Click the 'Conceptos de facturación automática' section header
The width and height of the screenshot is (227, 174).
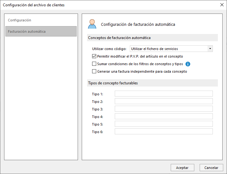[152, 38]
